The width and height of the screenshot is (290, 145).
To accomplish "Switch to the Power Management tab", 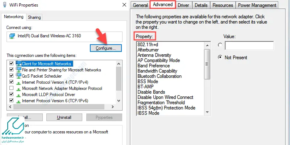I will [x=257, y=5].
